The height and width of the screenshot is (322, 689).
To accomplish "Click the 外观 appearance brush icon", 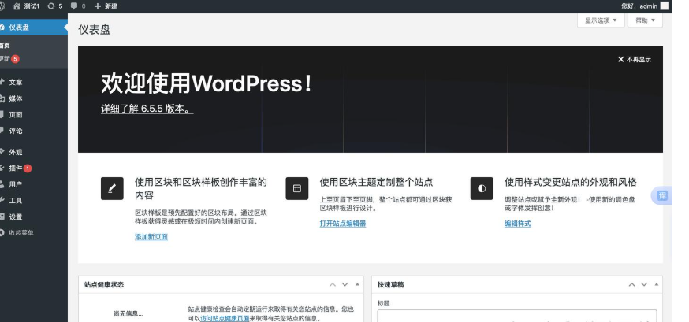I will pyautogui.click(x=2, y=152).
